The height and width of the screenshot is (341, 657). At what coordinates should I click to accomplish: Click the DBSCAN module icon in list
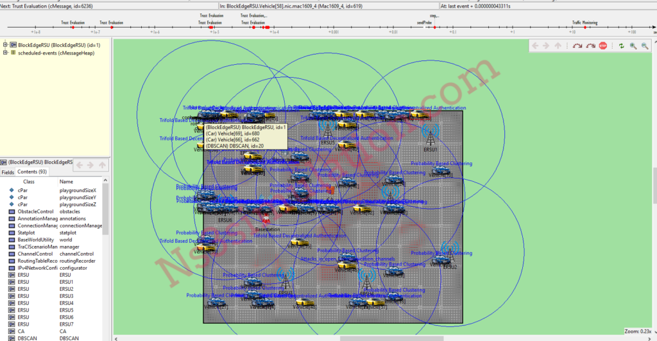(12, 338)
